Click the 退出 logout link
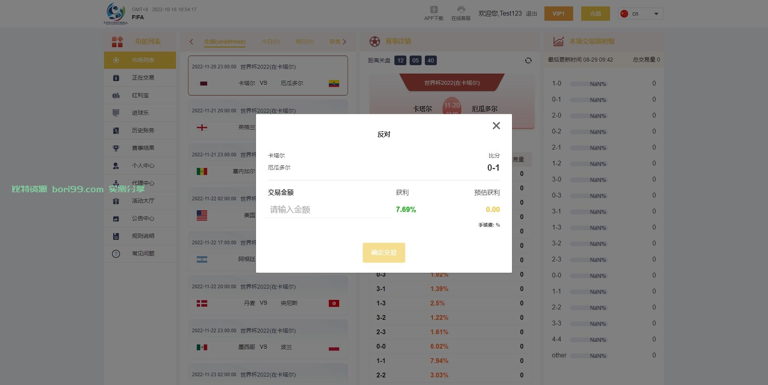This screenshot has width=768, height=385. [x=532, y=14]
